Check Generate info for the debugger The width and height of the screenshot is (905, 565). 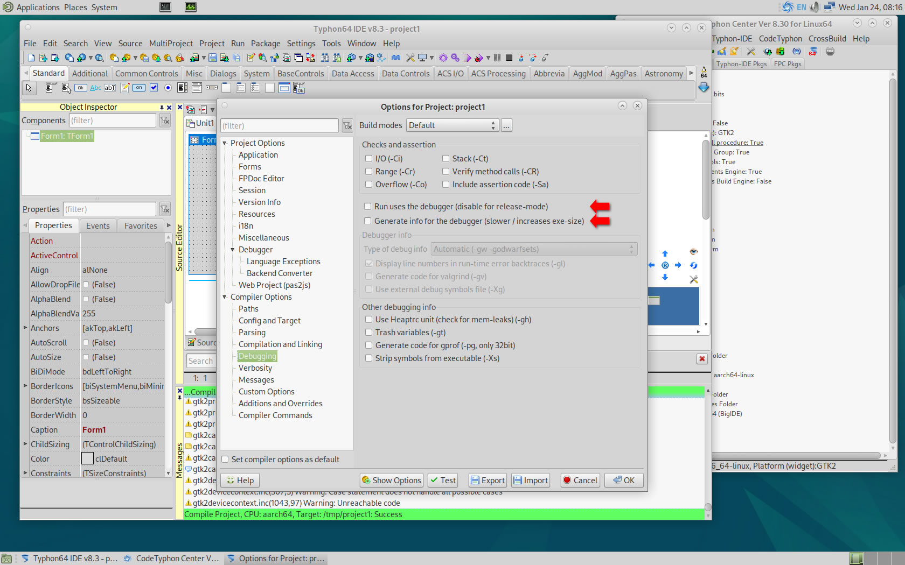[x=368, y=221]
